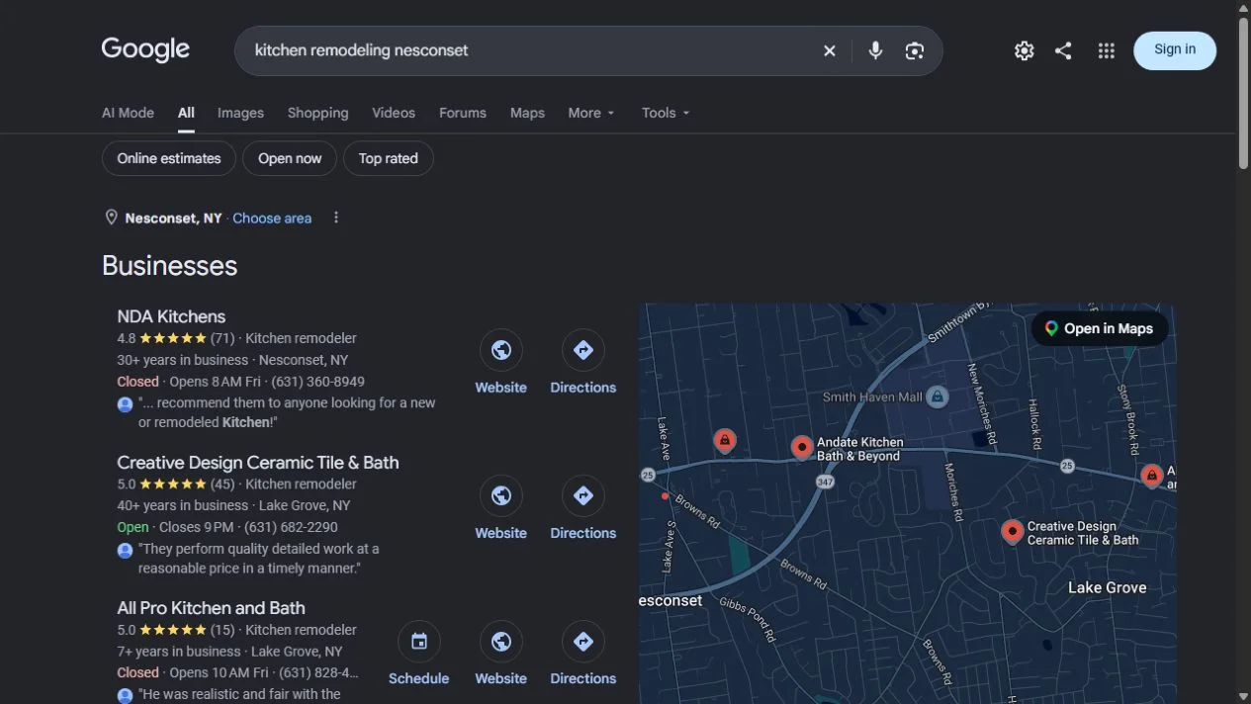Select the All results tab
Screen dimensions: 1251x704
coord(186,113)
